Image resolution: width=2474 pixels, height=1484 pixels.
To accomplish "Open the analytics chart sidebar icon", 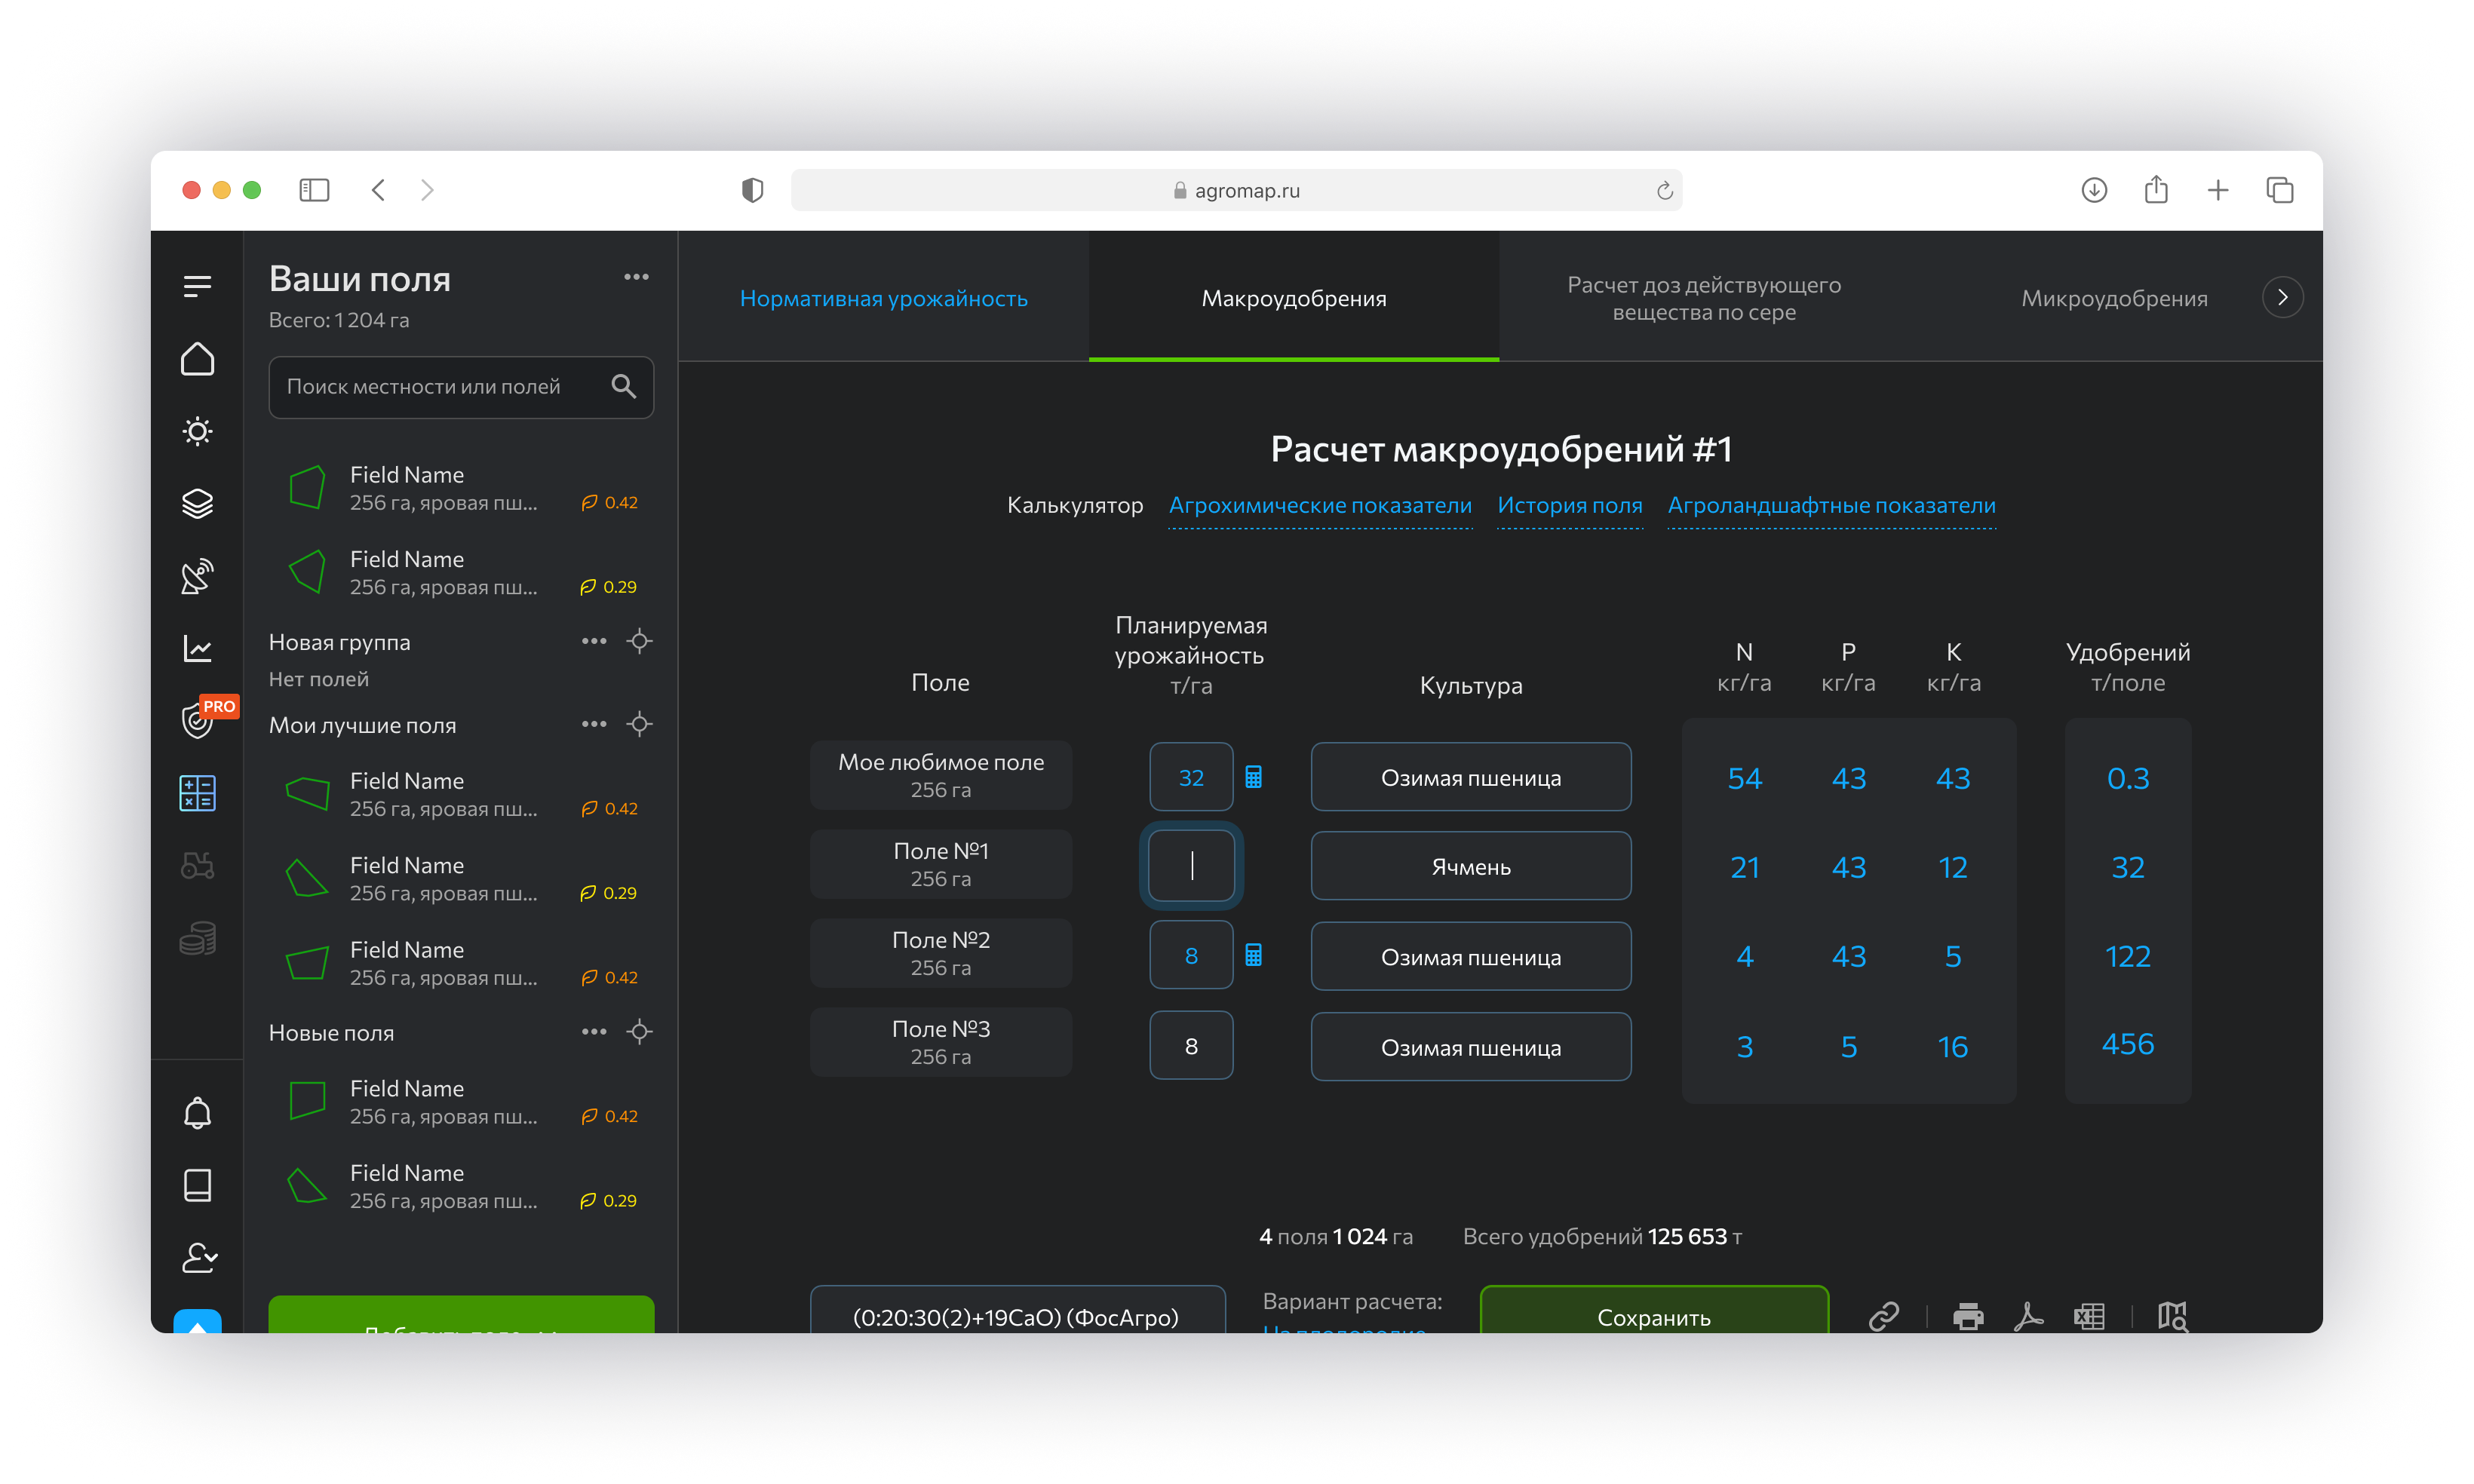I will click(x=197, y=649).
